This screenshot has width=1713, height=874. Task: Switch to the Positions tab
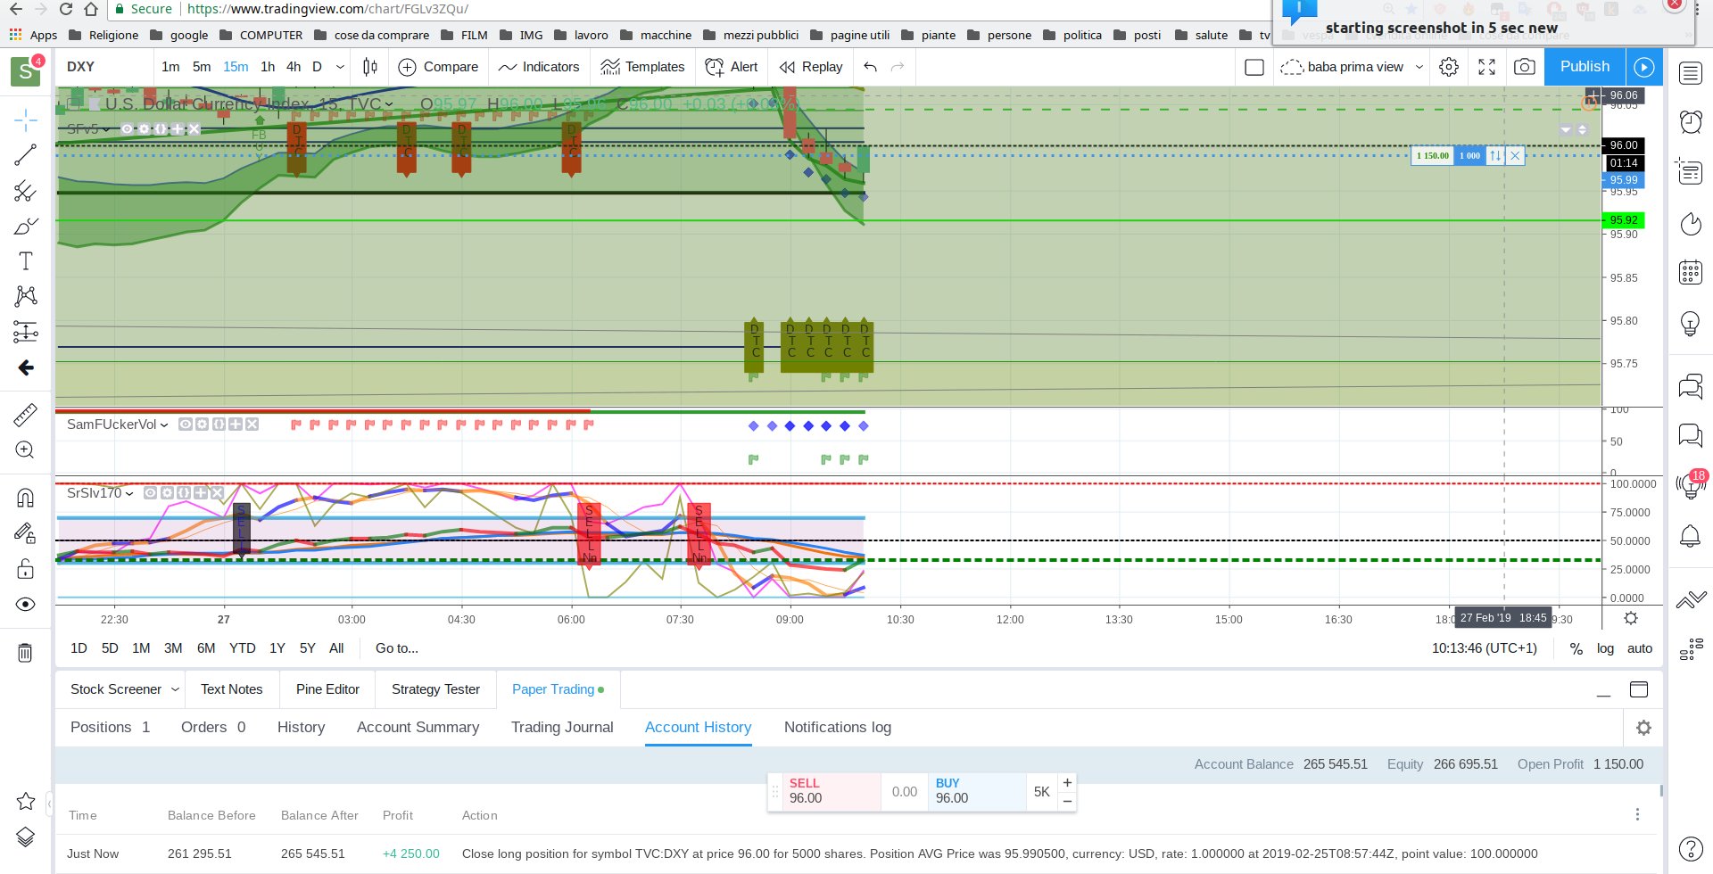coord(110,727)
